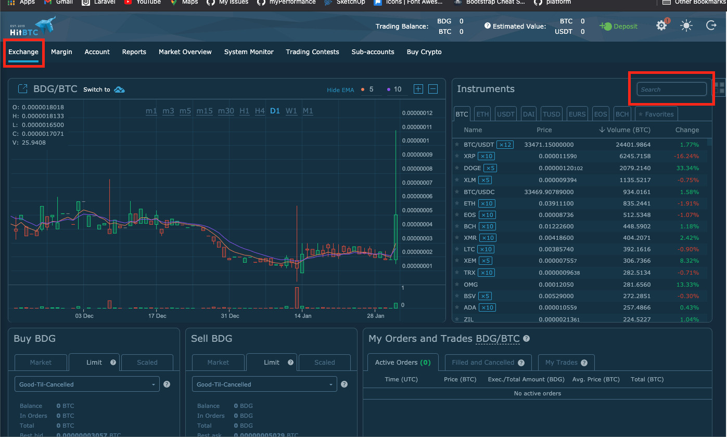Select M1 monthly chart timeframe

(x=308, y=111)
